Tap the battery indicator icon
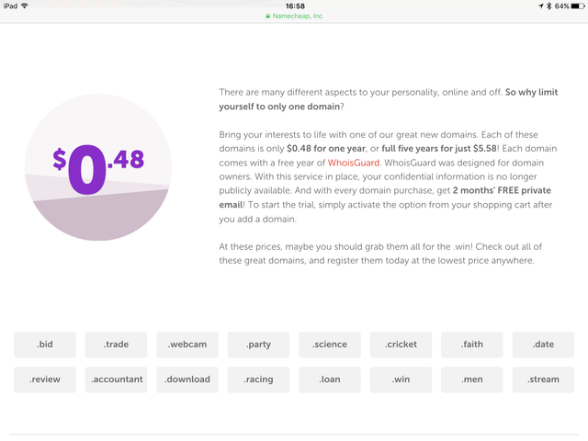 pyautogui.click(x=576, y=6)
